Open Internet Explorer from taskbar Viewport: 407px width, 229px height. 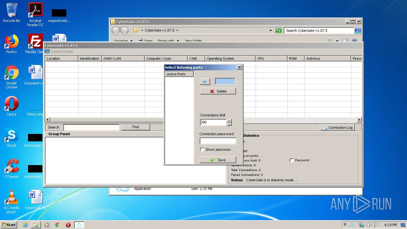pos(25,225)
